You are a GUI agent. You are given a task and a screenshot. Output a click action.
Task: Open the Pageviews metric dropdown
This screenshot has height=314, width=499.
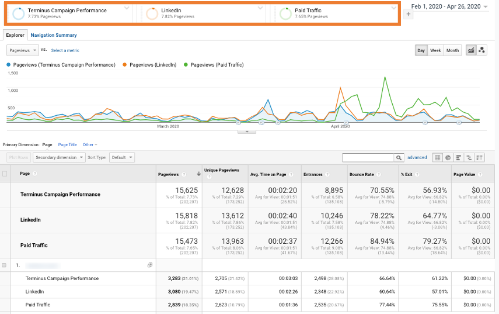(23, 50)
